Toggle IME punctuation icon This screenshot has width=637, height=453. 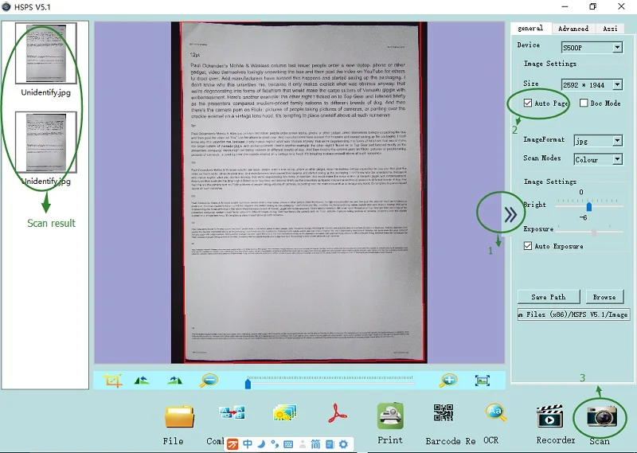pos(275,444)
